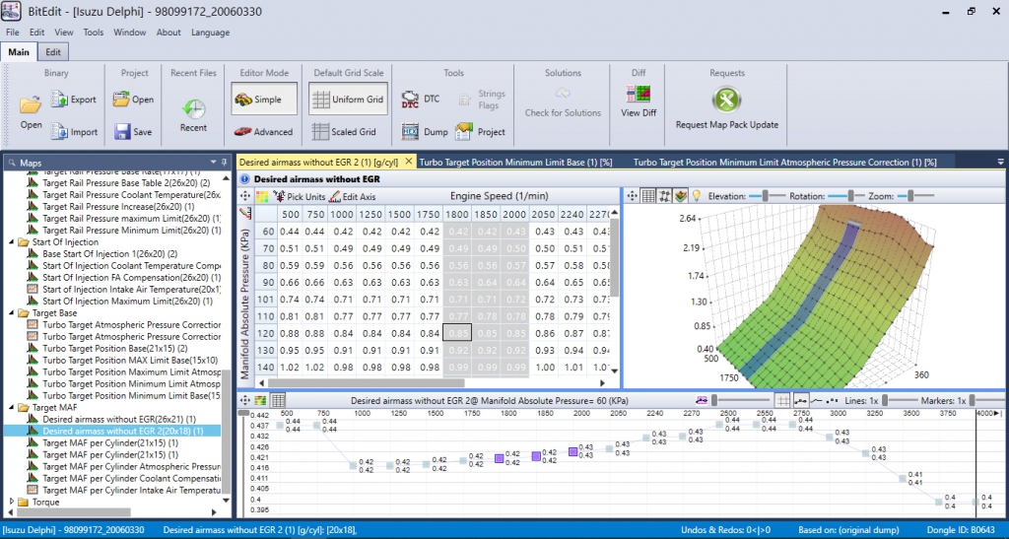Select Desired airmass without EGR(26x21) (1) map
This screenshot has width=1009, height=539.
tap(119, 420)
